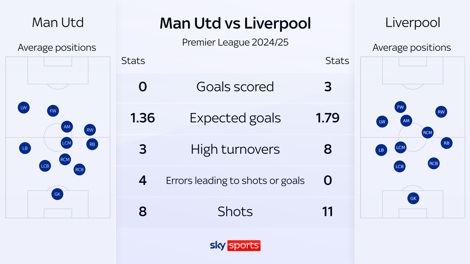470x264 pixels.
Task: Click the Man Utd vs Liverpool title
Action: point(235,23)
